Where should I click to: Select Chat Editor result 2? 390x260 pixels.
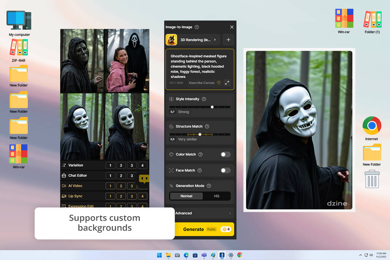coord(121,176)
